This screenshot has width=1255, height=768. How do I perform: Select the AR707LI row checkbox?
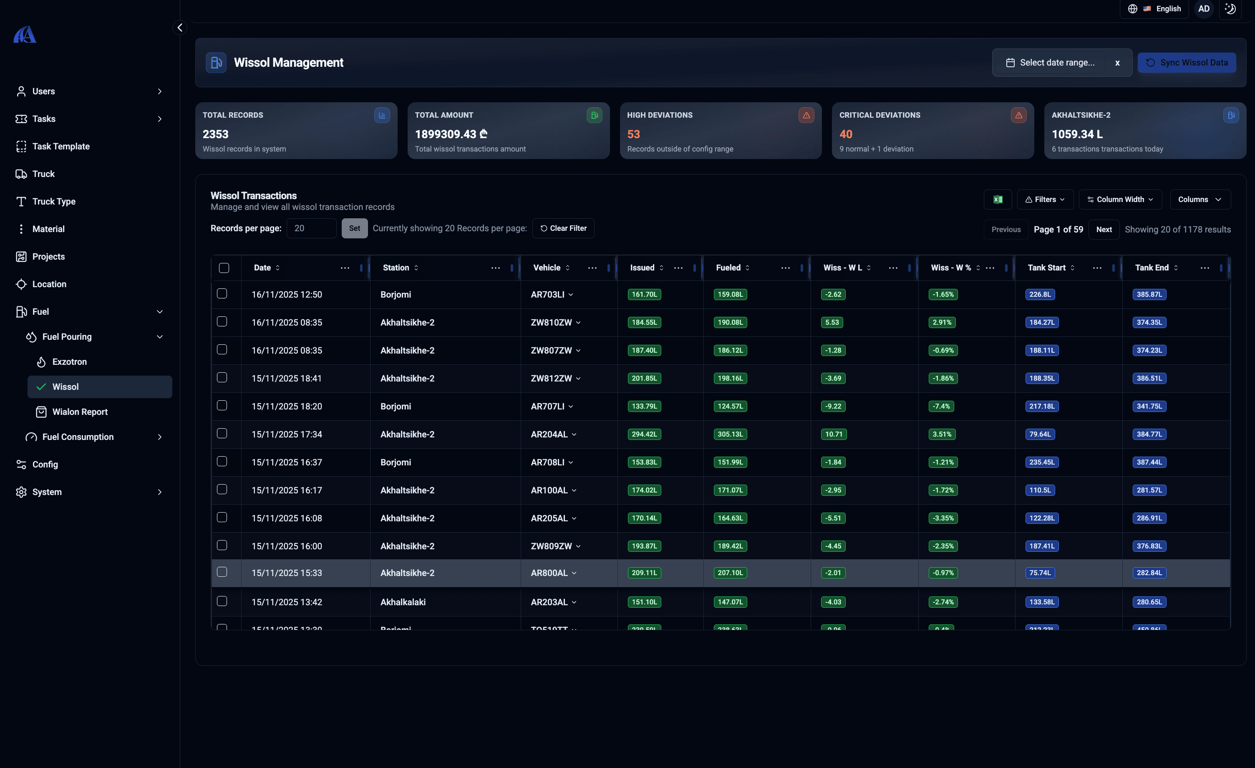tap(222, 406)
